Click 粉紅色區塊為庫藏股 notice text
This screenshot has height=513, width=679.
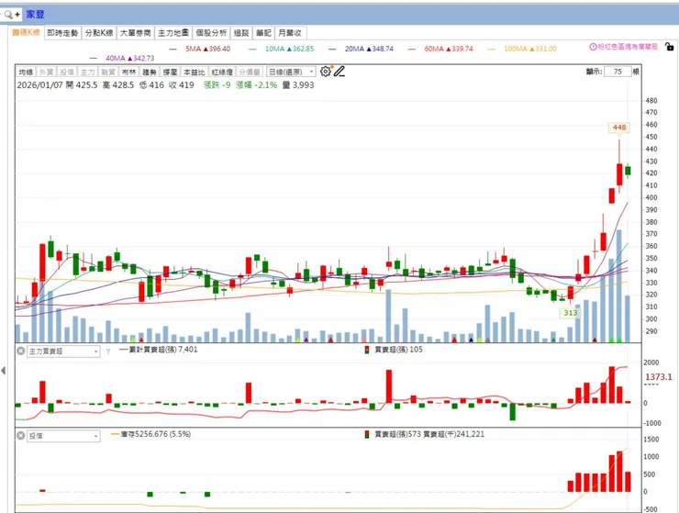(628, 47)
